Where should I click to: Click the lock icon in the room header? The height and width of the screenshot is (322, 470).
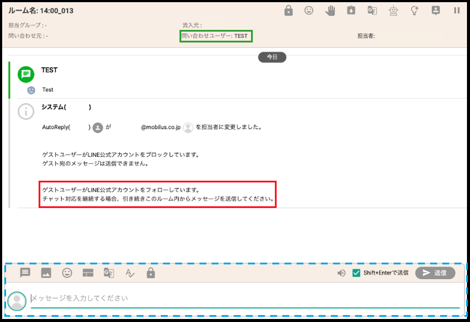click(x=288, y=10)
